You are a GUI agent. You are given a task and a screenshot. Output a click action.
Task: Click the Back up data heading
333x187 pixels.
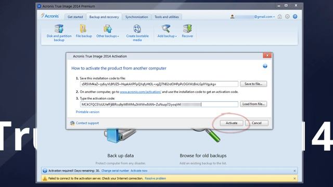tap(120, 156)
